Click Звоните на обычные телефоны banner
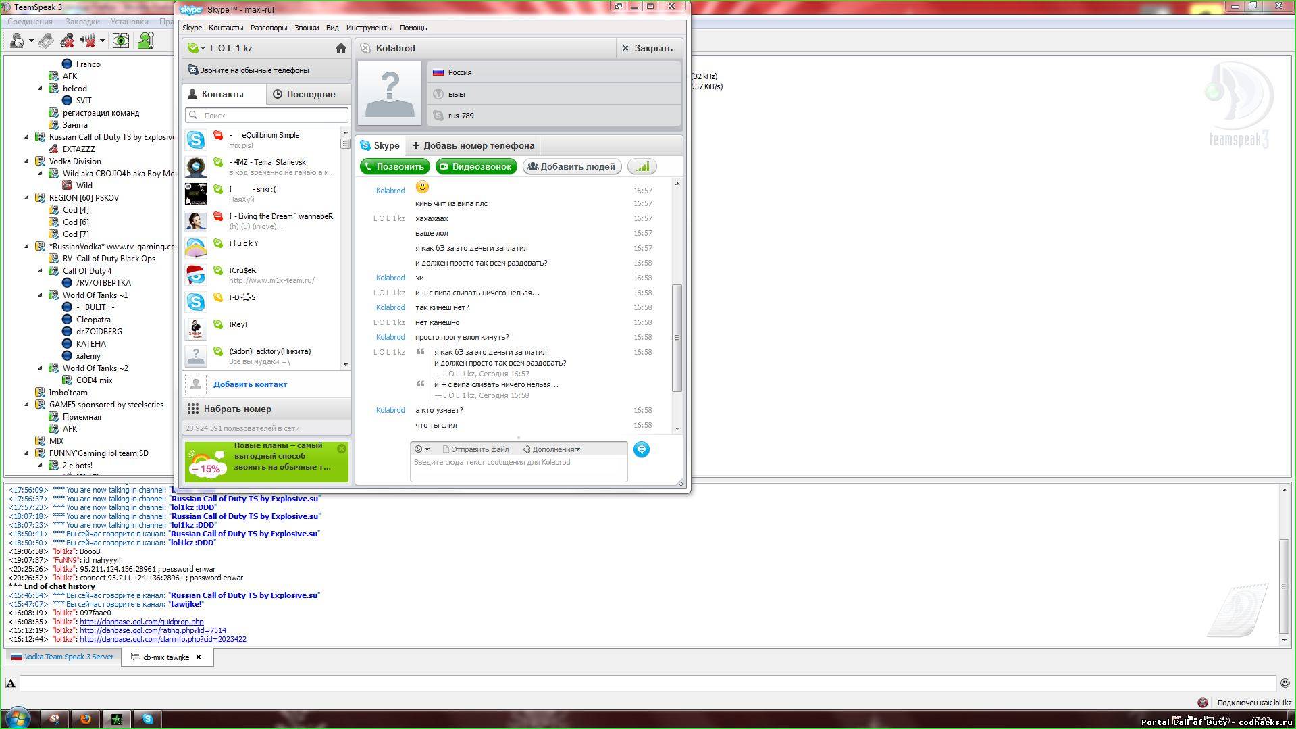 [267, 70]
